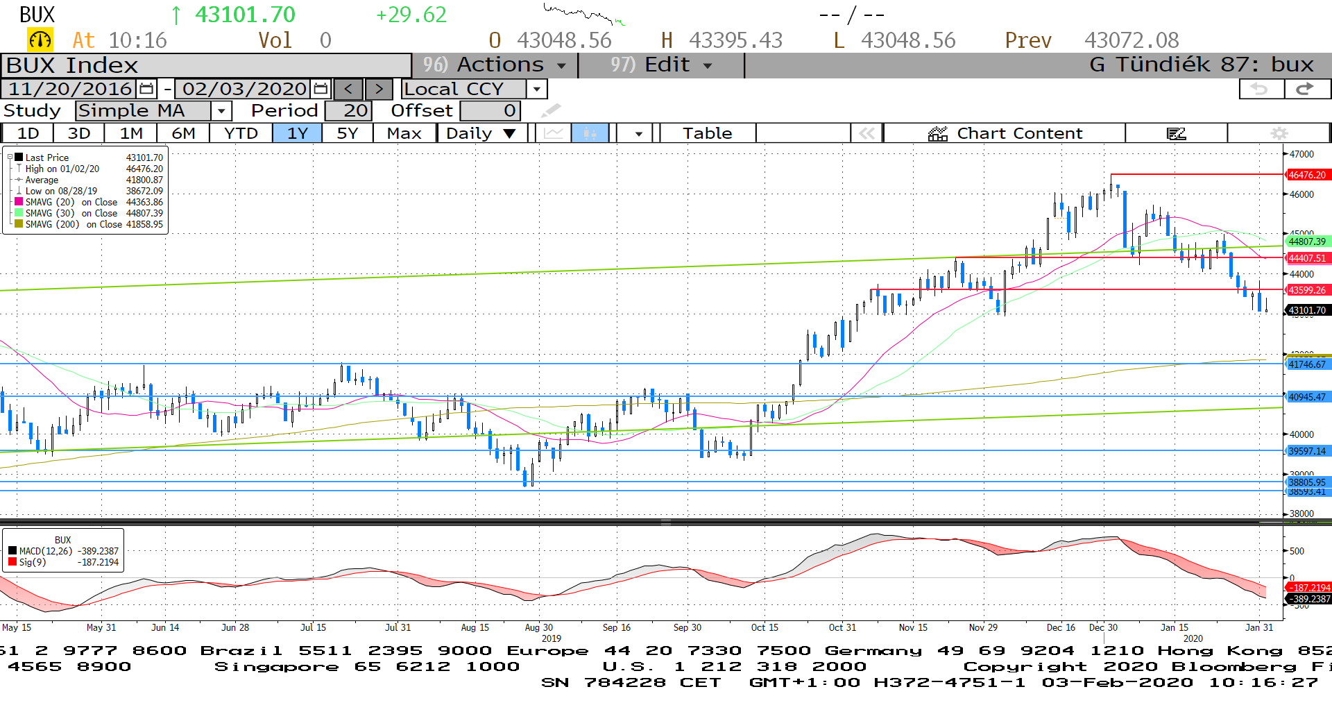Click the 43599.26 red axis label

1307,290
